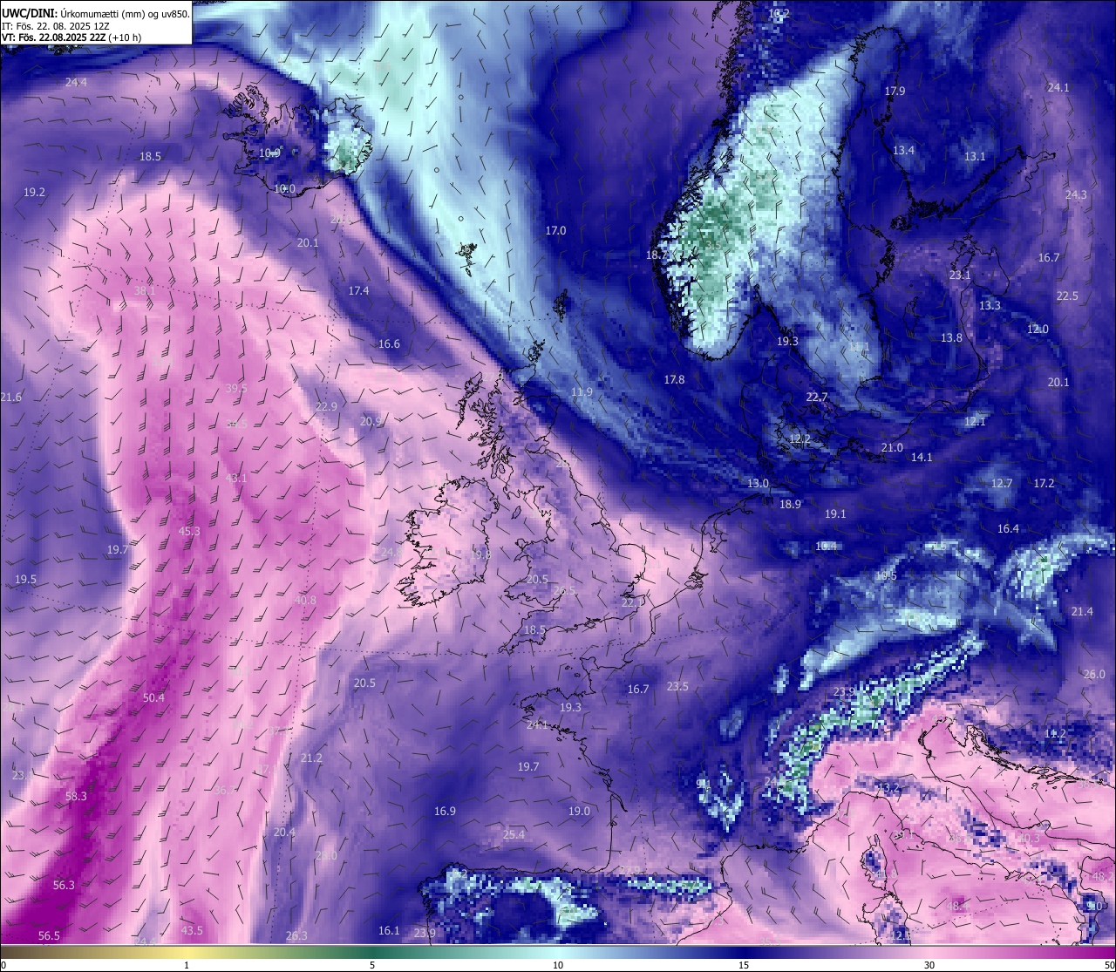Click the 14.1 value label
Screen dimensions: 1116x972
click(922, 458)
